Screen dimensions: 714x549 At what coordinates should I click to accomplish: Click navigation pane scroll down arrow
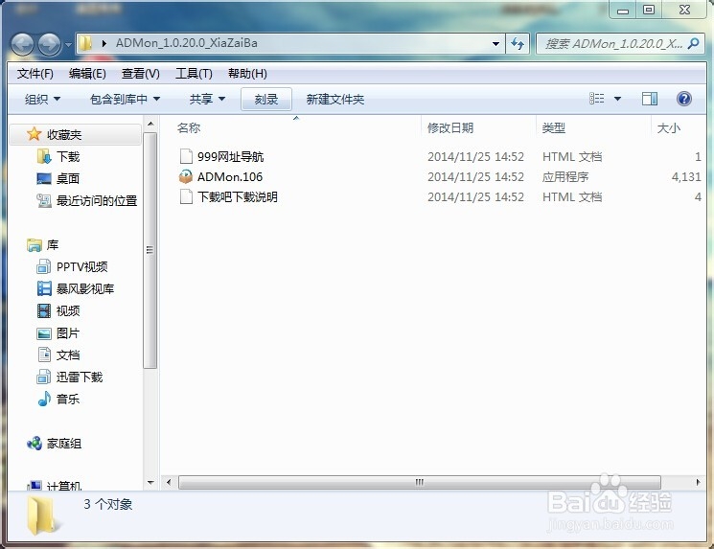tap(150, 483)
